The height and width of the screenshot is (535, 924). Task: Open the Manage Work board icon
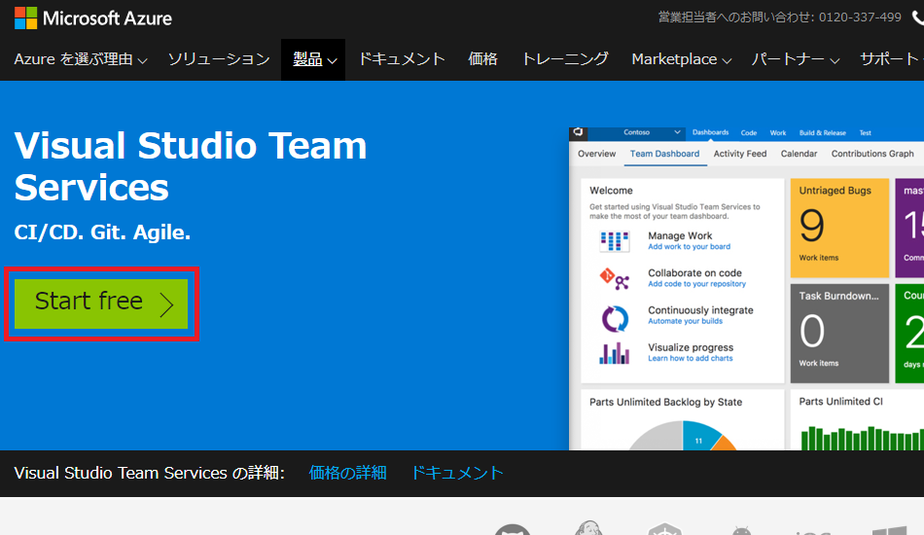615,240
